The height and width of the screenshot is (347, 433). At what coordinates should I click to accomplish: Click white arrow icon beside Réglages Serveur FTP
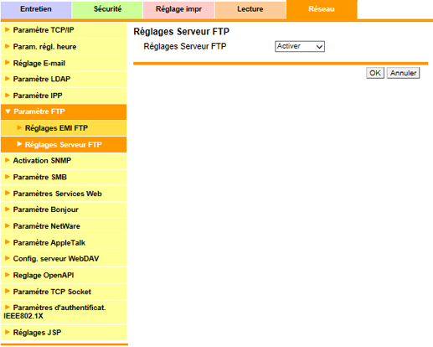coord(19,144)
